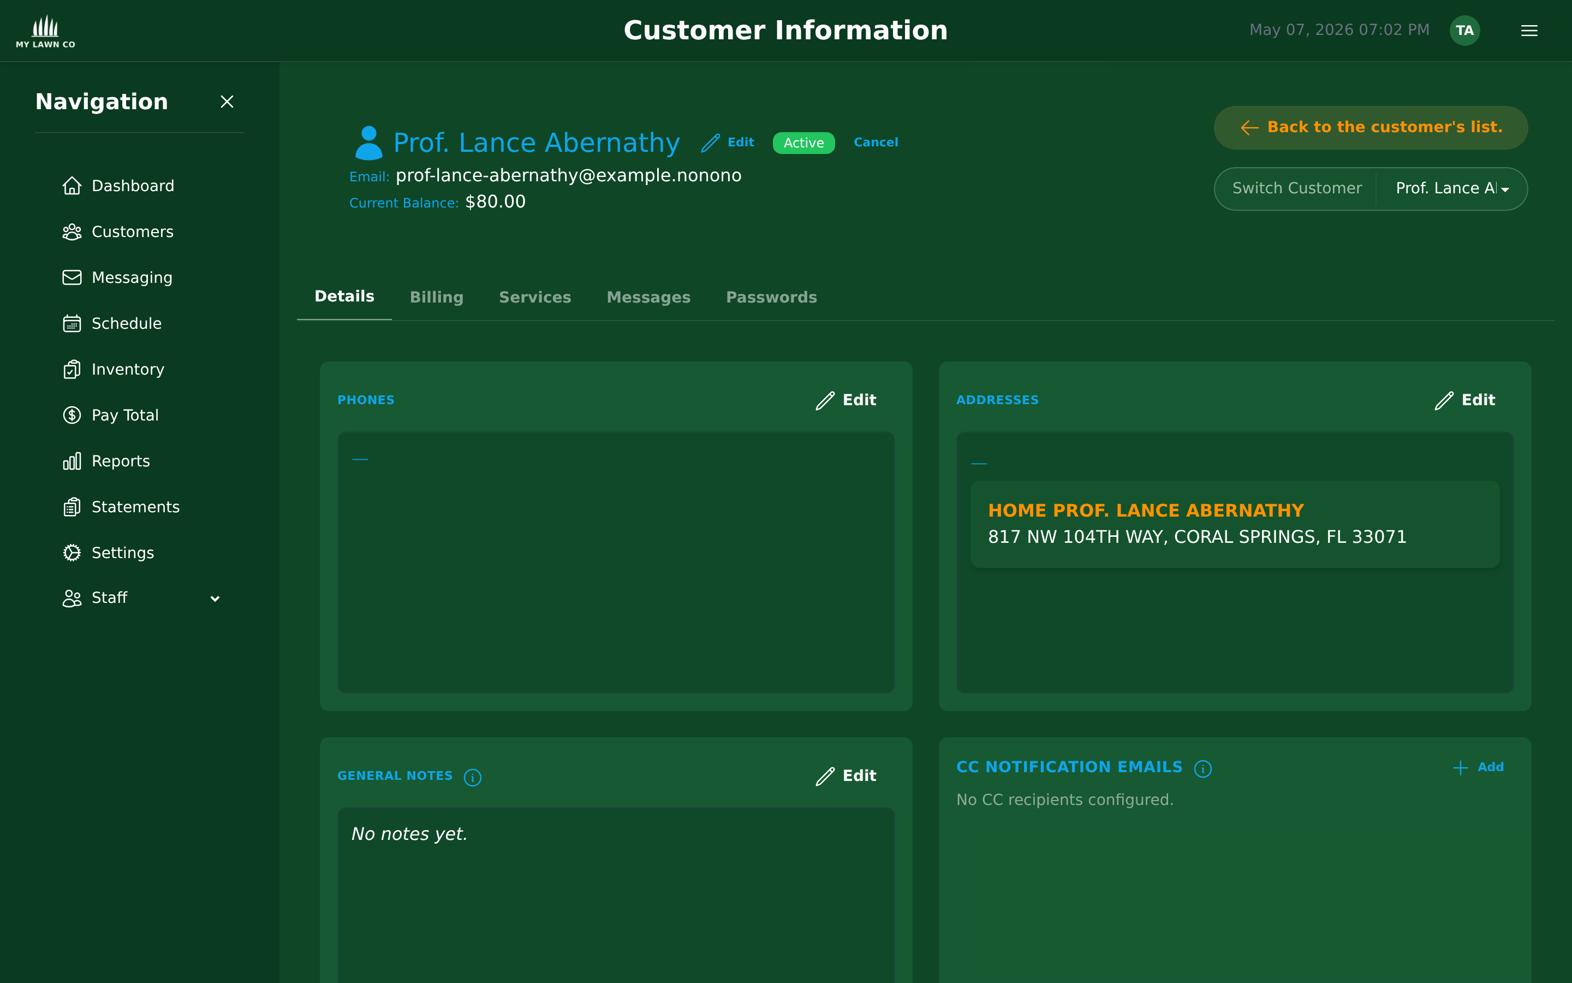Open the Services tab
Viewport: 1572px width, 983px height.
pyautogui.click(x=534, y=297)
